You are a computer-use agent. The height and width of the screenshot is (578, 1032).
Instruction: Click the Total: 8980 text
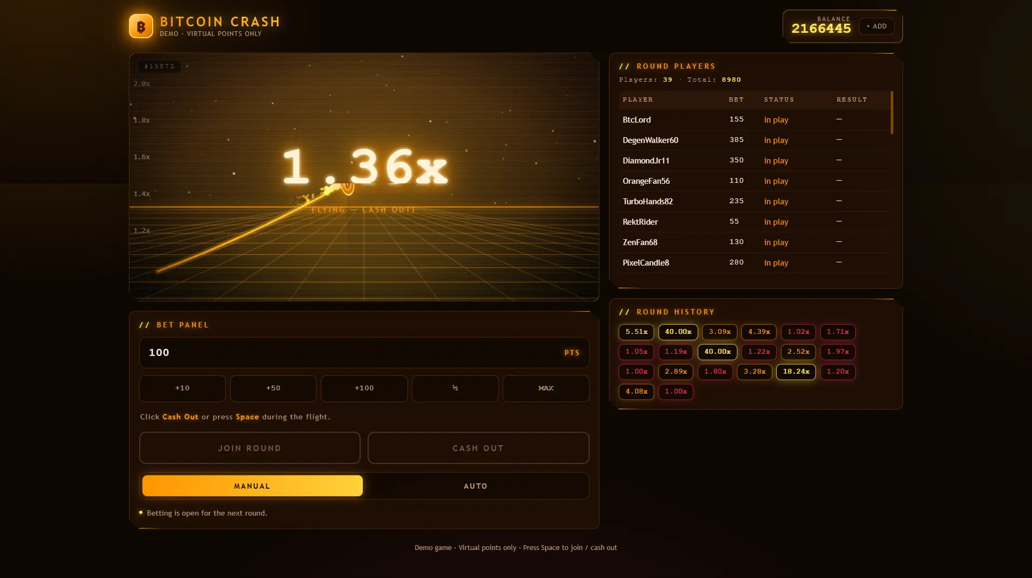714,80
